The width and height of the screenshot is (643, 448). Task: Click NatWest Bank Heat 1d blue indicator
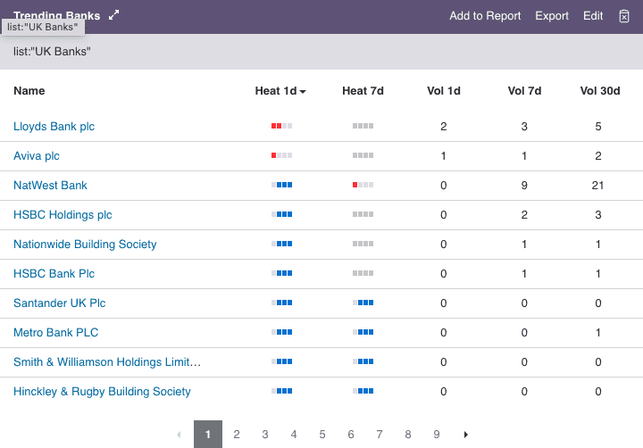click(281, 185)
